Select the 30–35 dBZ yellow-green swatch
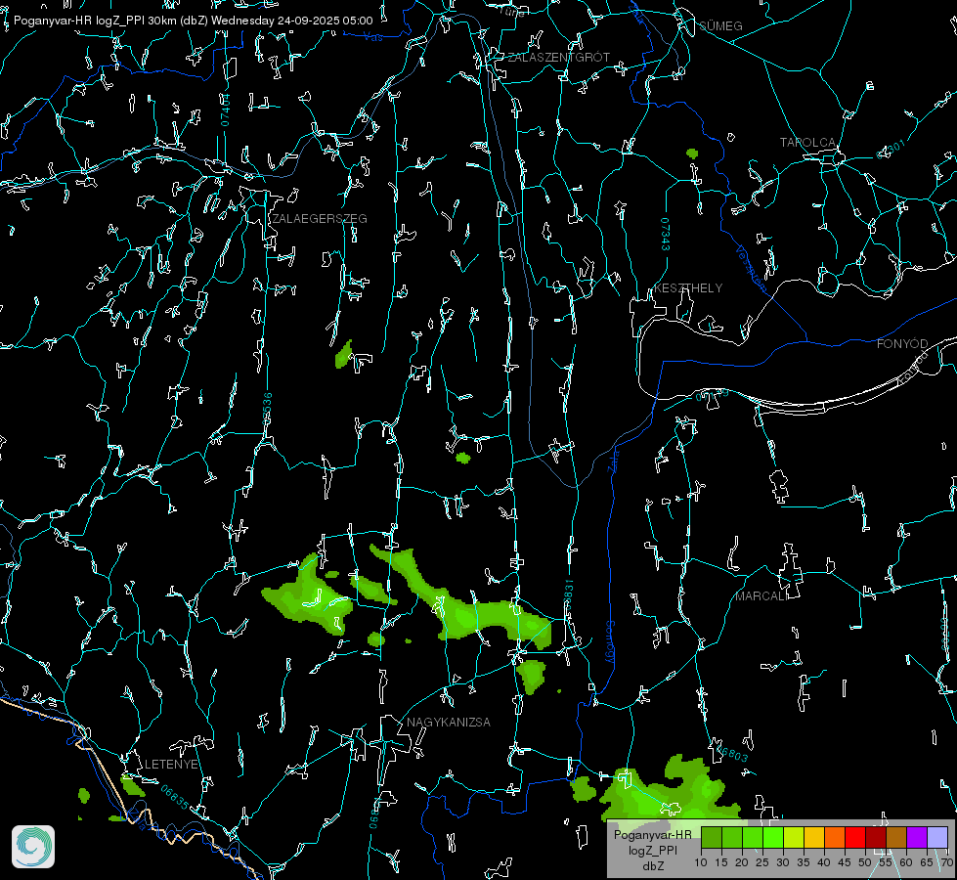 click(794, 837)
